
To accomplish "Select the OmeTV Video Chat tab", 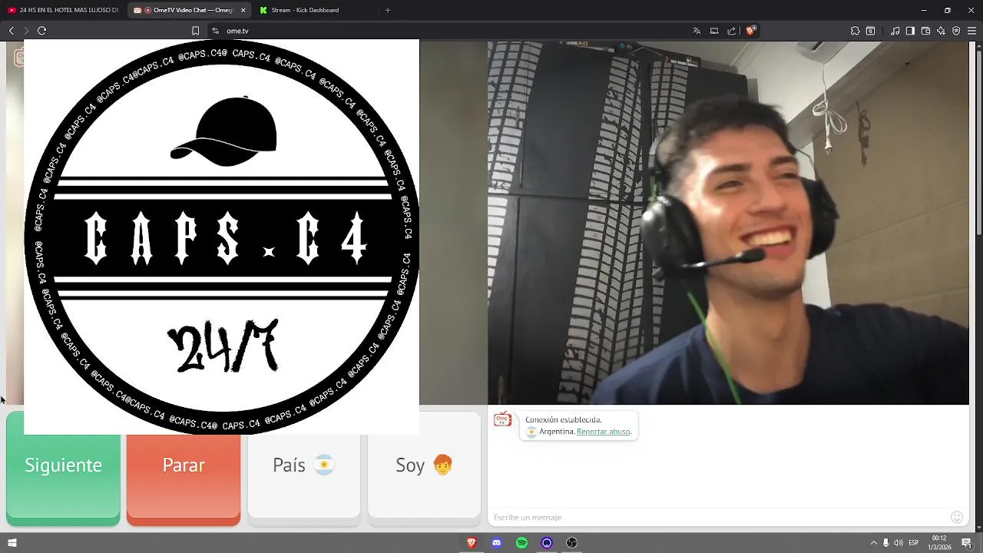I will [x=188, y=10].
